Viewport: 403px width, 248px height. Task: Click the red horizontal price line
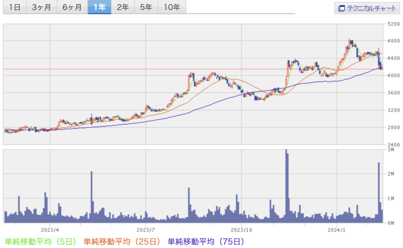[157, 69]
